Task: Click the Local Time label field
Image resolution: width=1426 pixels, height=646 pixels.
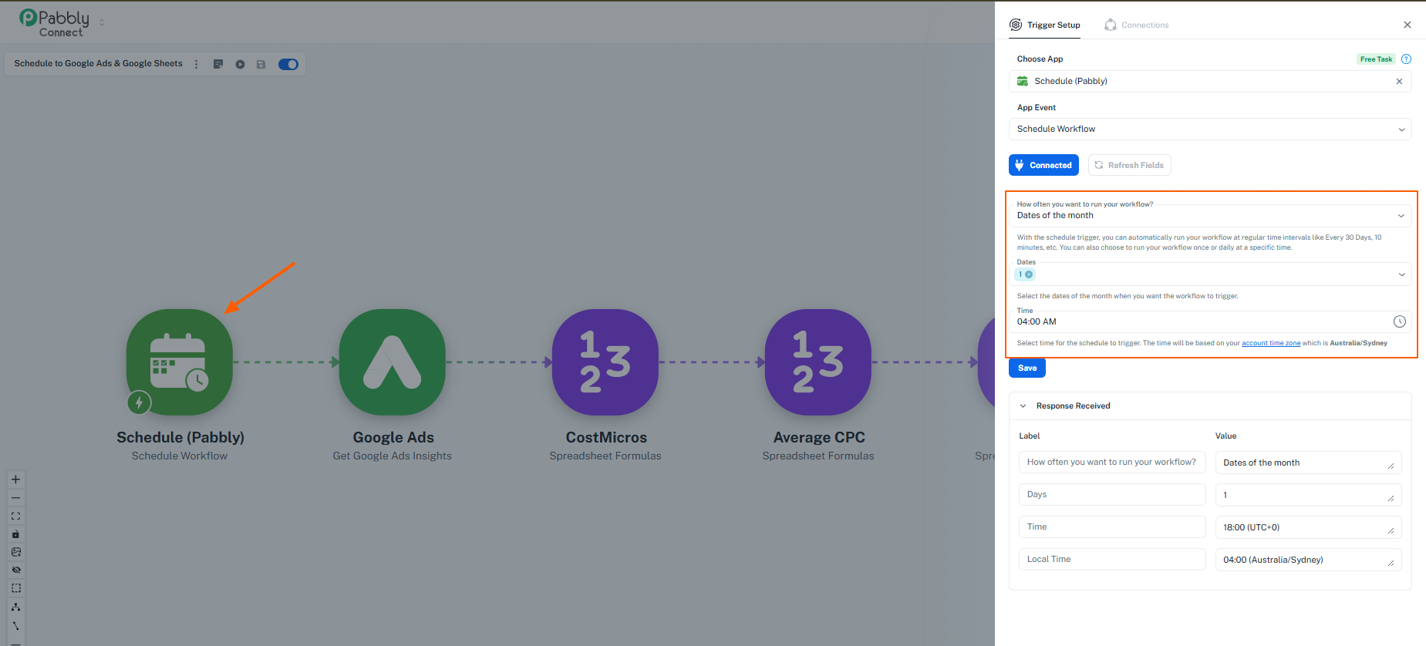Action: [1112, 560]
